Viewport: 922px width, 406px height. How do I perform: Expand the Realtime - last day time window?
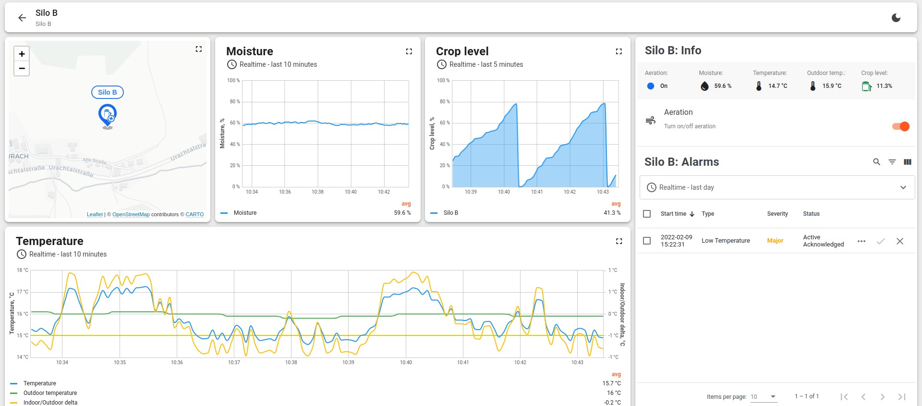[777, 187]
